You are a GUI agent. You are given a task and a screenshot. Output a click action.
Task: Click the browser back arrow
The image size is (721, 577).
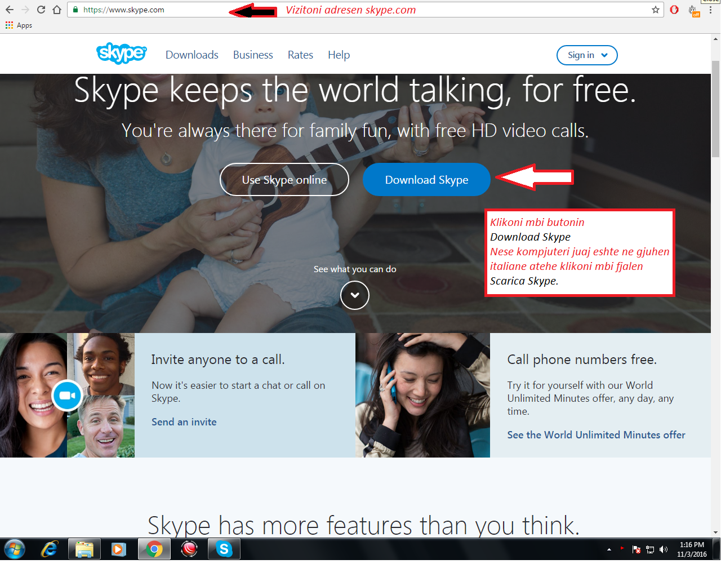point(10,10)
